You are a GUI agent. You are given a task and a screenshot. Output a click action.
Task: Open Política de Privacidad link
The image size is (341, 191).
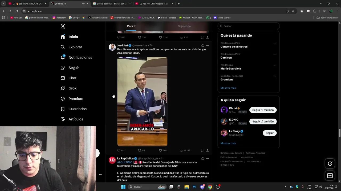(x=255, y=153)
